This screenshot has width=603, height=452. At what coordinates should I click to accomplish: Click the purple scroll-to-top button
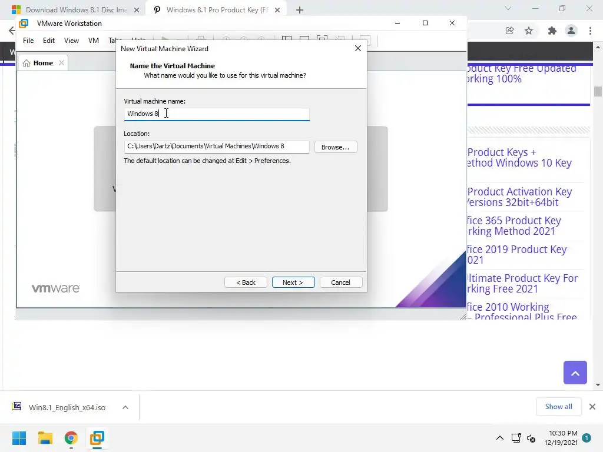point(575,373)
